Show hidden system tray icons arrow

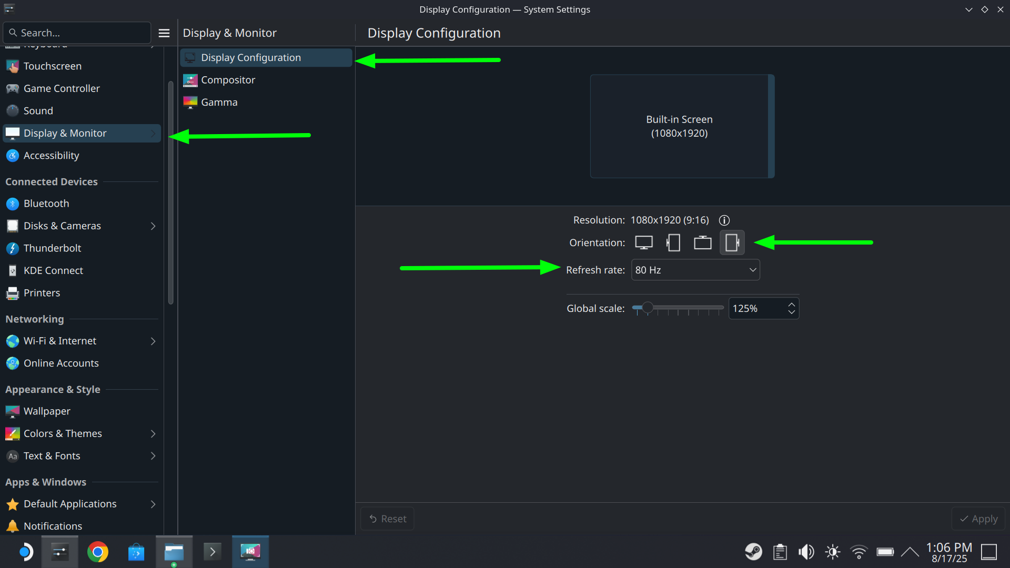(910, 552)
